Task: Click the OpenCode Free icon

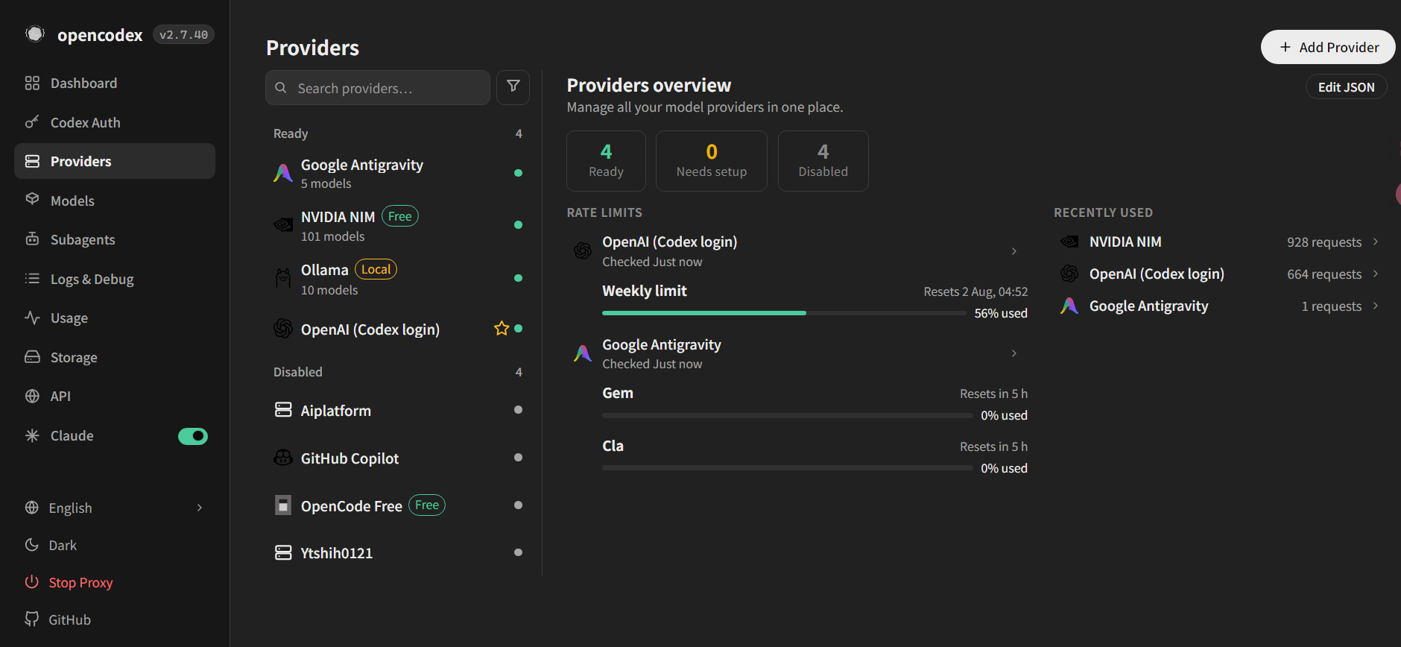Action: 283,505
